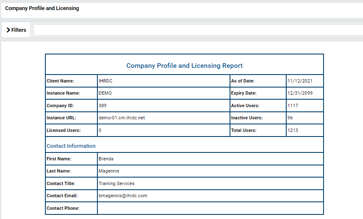This screenshot has height=219, width=363.
Task: Select the Active Users count 1117
Action: click(292, 106)
